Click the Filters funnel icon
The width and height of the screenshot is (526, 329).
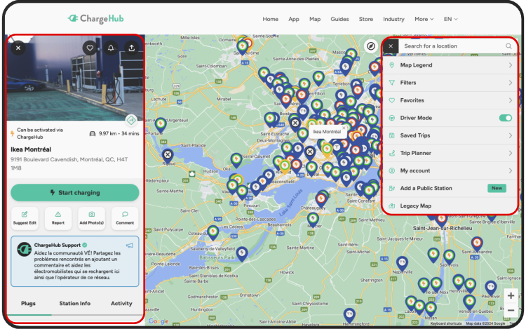click(391, 83)
